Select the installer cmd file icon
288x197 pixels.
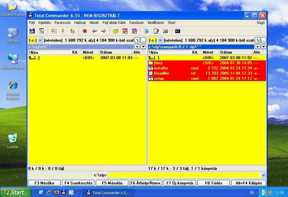coord(151,68)
